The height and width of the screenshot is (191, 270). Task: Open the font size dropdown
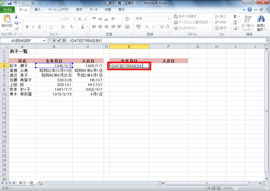pos(75,19)
